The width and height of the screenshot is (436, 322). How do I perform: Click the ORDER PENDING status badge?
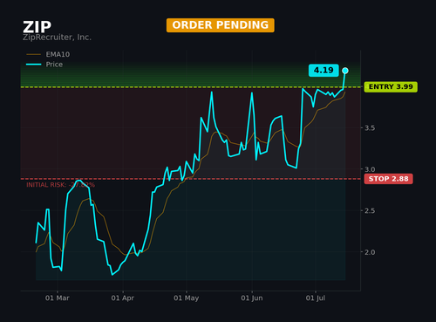coord(221,25)
